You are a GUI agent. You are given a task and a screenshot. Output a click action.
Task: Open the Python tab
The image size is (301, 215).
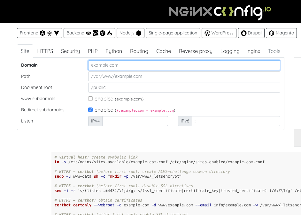coord(114,51)
